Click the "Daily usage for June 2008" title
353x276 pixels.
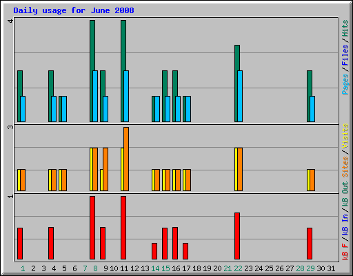[74, 10]
